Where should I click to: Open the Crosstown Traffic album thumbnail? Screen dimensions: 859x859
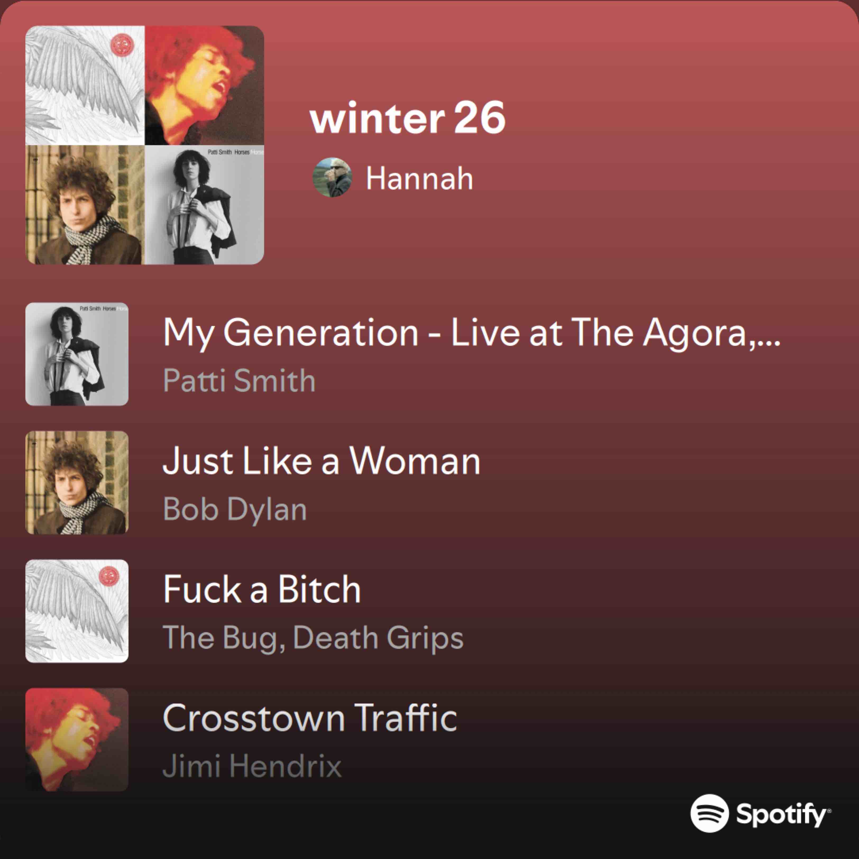click(77, 739)
